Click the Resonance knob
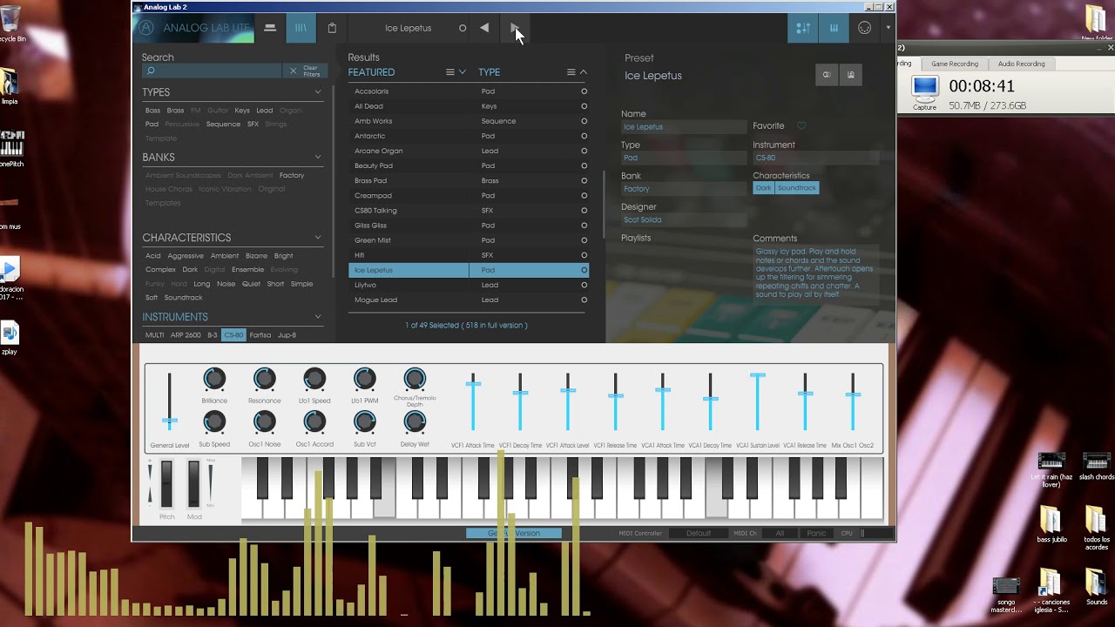Screen dimensions: 1115x627 (264, 379)
